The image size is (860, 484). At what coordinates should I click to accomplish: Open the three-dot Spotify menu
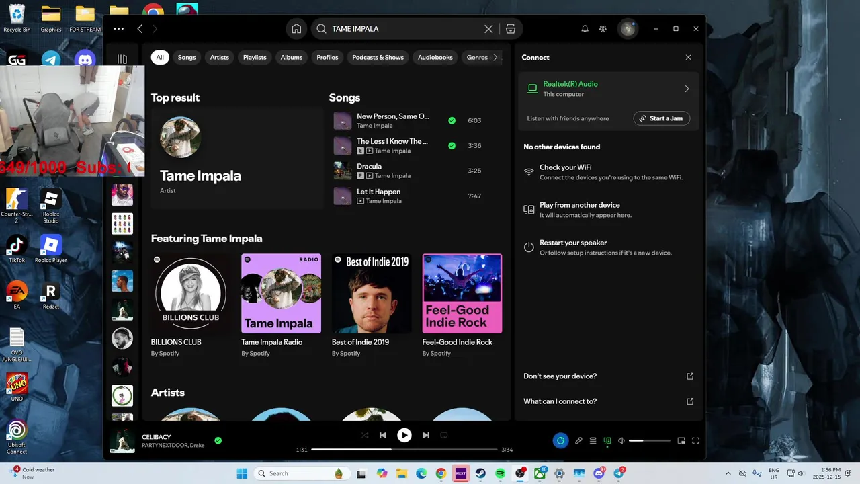(119, 29)
